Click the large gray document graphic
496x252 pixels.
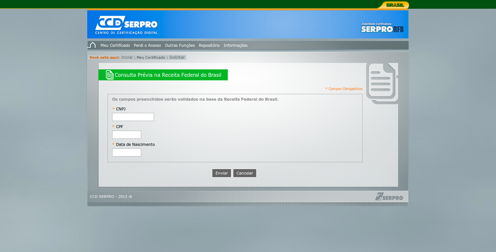tap(382, 83)
